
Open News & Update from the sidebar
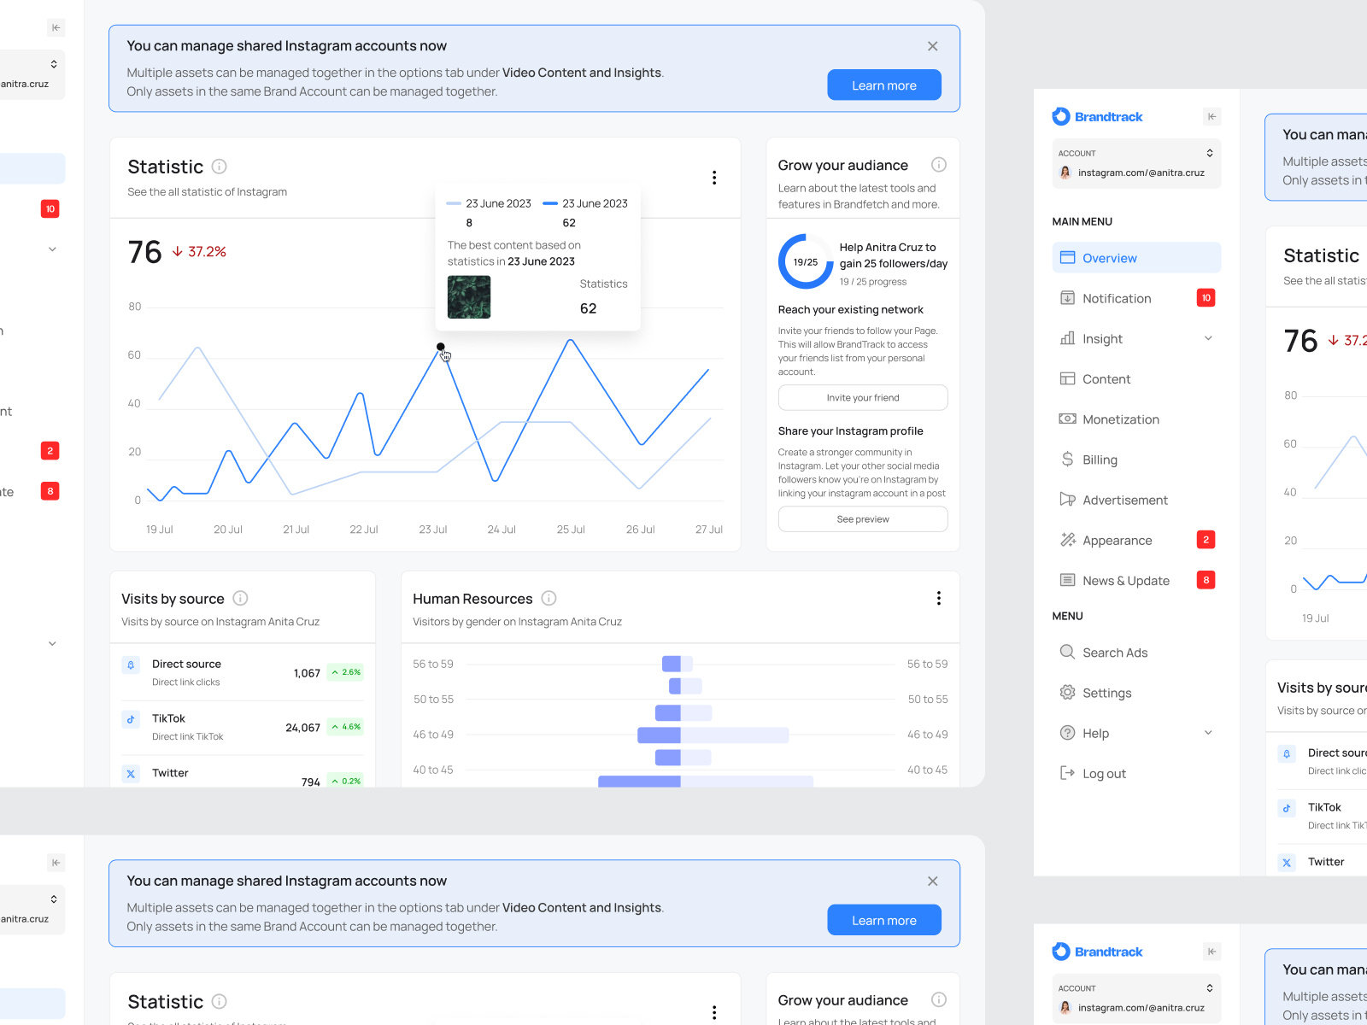pos(1124,580)
